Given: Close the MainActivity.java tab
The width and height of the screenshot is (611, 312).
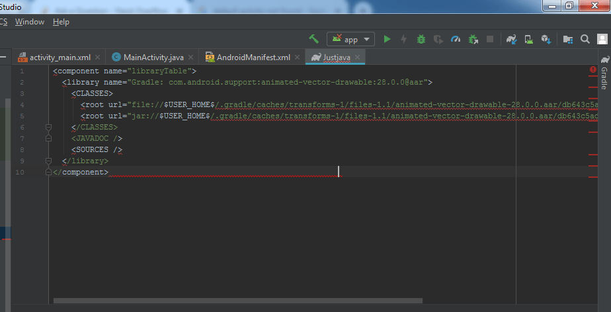Looking at the screenshot, I should point(190,58).
